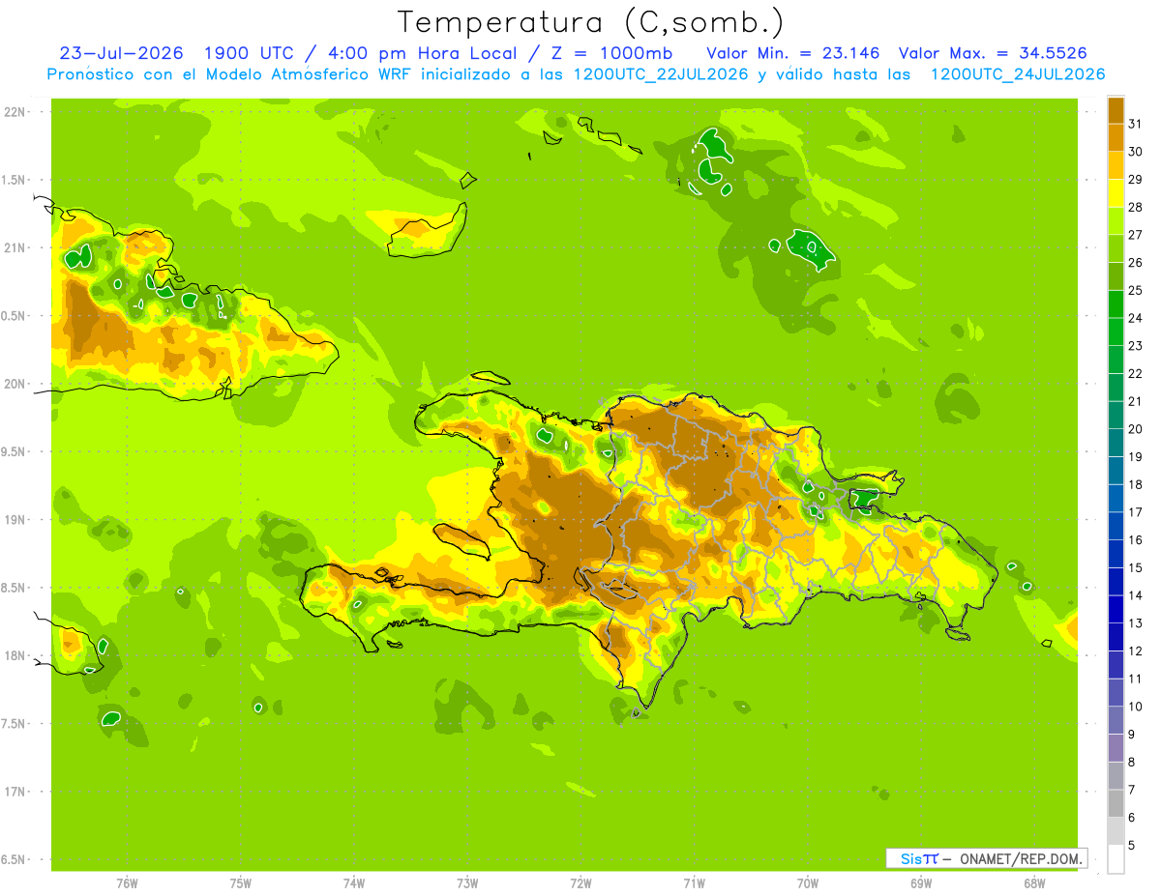Click the 7.5N latitude axis label
1161x896 pixels.
14,723
